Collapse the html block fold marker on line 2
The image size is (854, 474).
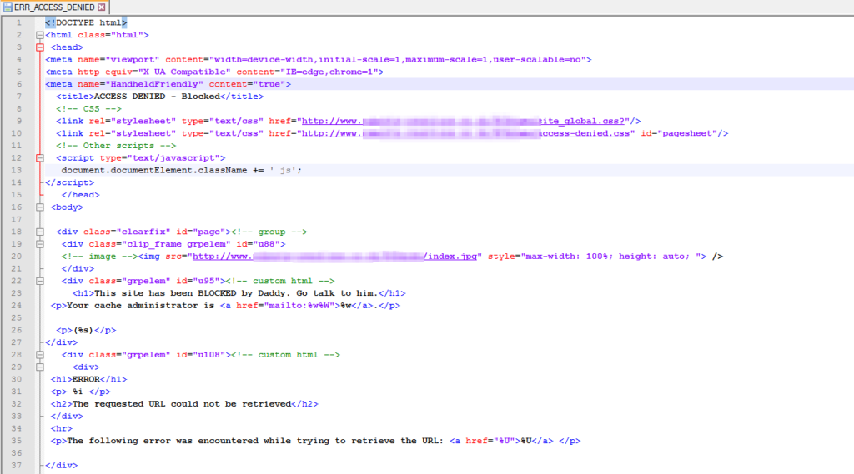coord(40,35)
